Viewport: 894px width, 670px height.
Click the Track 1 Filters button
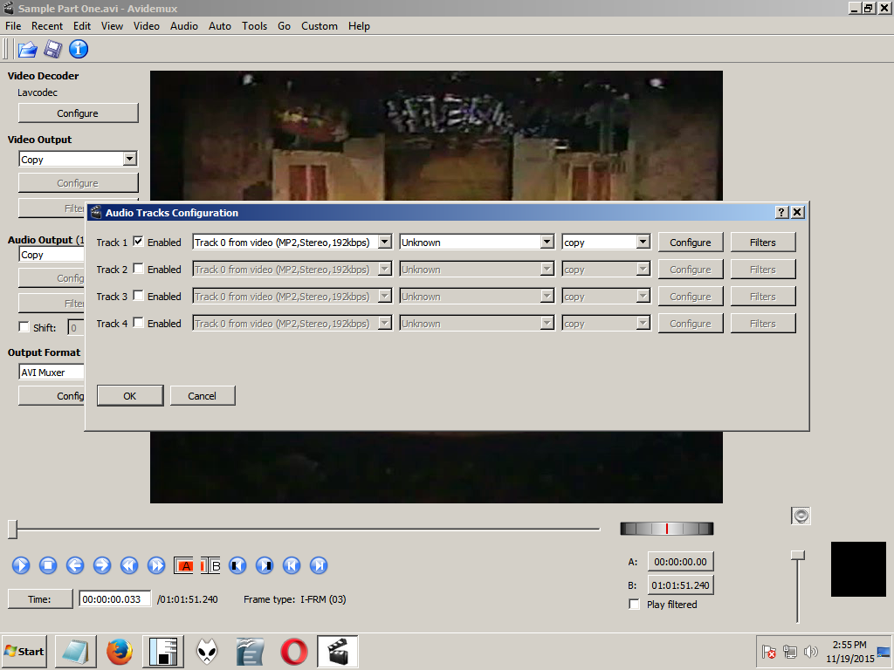[x=763, y=243]
